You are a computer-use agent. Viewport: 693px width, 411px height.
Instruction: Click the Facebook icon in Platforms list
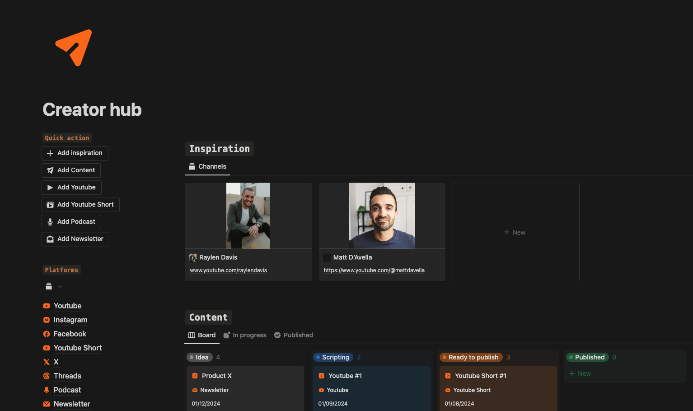point(47,334)
